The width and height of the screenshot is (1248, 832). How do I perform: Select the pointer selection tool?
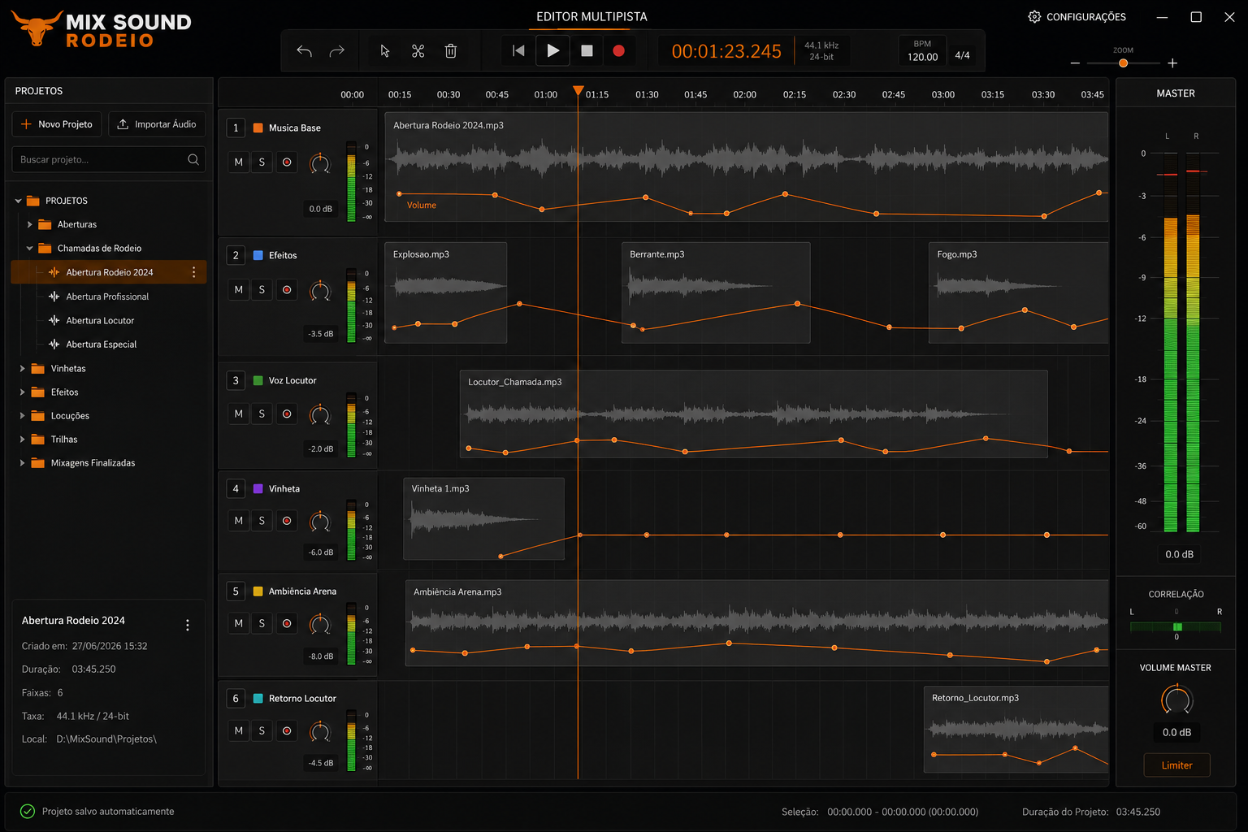point(385,51)
